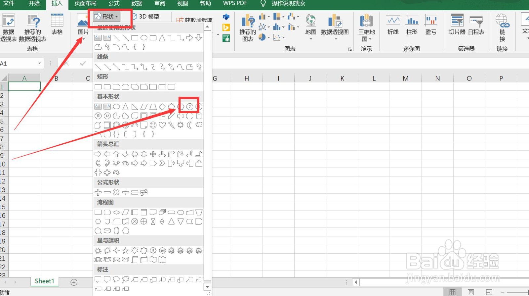The height and width of the screenshot is (296, 529).
Task: Collapse the 形状 shapes dropdown
Action: [x=107, y=17]
